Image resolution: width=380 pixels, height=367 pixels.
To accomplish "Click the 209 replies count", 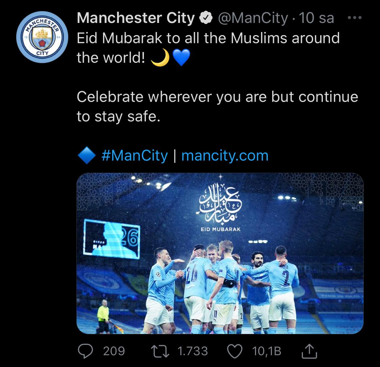I will pyautogui.click(x=114, y=351).
